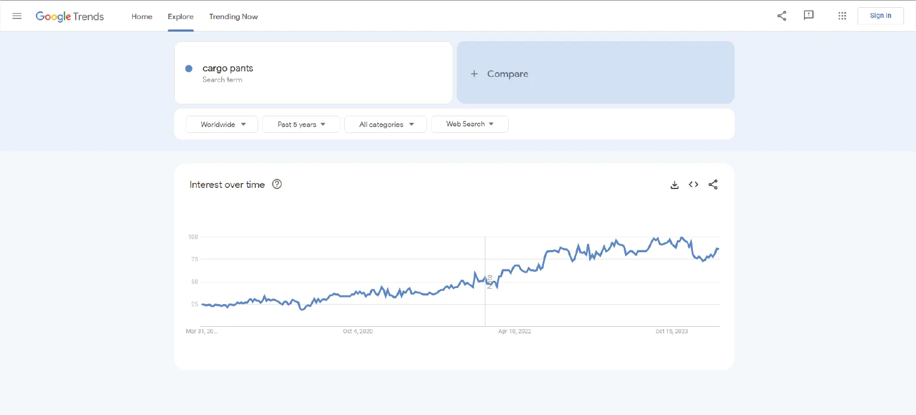Click the embed code icon

pos(694,185)
